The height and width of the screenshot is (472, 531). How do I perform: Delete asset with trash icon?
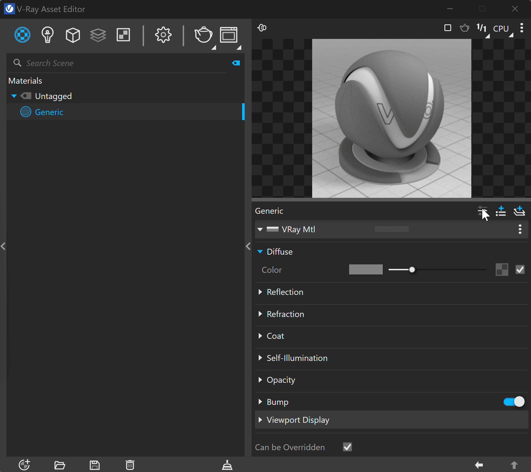(130, 465)
